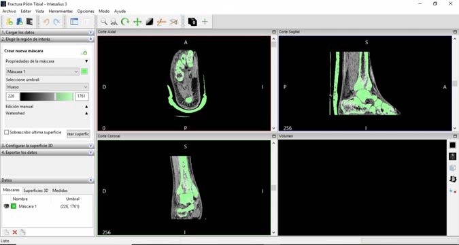Delete selected mask with red X

(15, 232)
